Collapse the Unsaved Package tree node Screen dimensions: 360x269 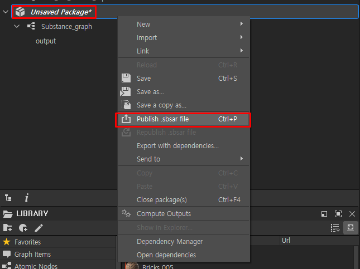pos(6,12)
